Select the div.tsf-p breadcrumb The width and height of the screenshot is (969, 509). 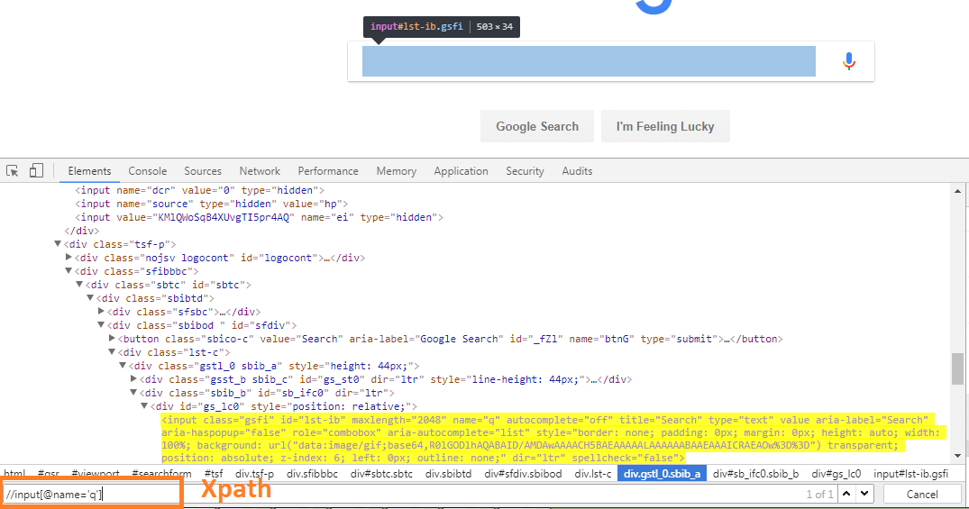coord(254,474)
